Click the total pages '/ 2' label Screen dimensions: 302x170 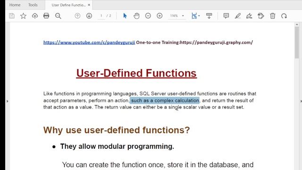click(109, 16)
